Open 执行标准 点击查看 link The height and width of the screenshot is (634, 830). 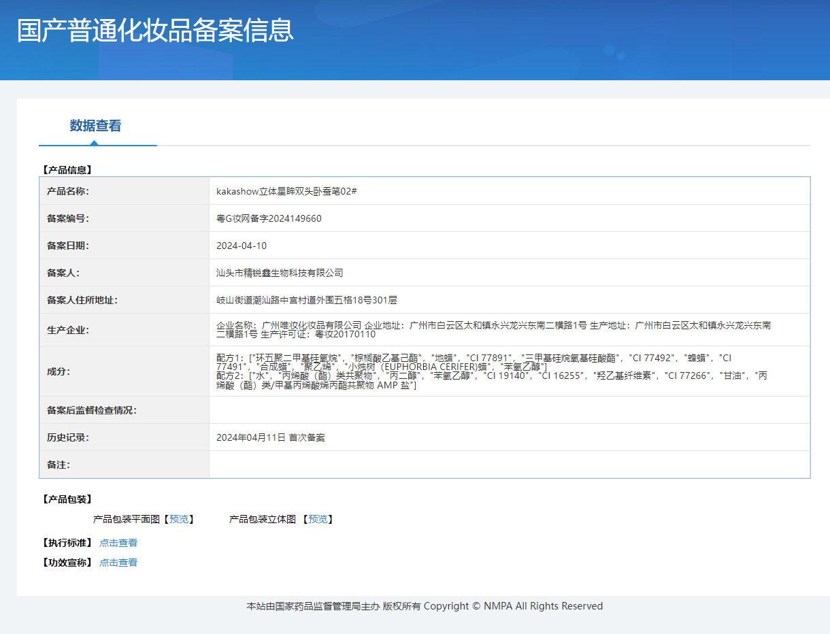click(118, 543)
